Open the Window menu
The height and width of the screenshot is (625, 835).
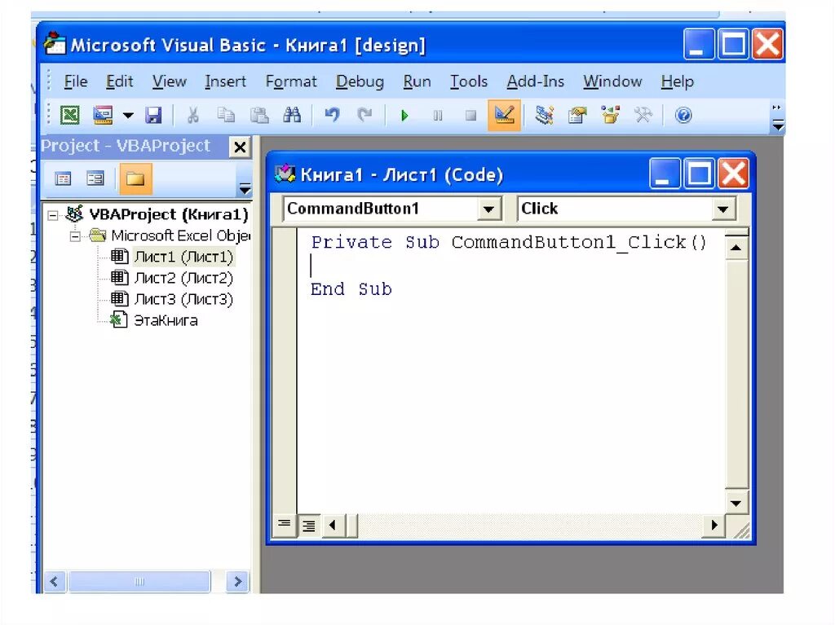(x=612, y=81)
